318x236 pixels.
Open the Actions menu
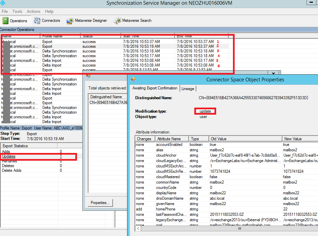(x=34, y=11)
